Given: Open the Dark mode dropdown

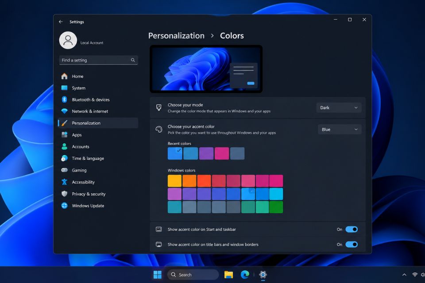Looking at the screenshot, I should pyautogui.click(x=339, y=107).
